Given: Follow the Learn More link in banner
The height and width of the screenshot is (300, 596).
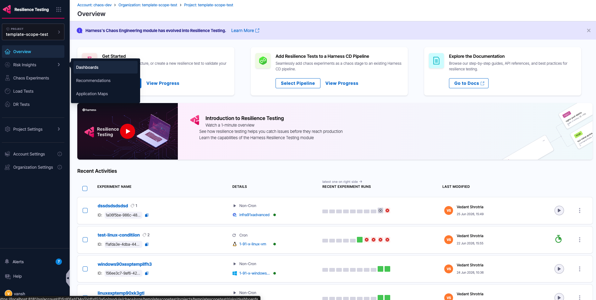Looking at the screenshot, I should coord(245,30).
